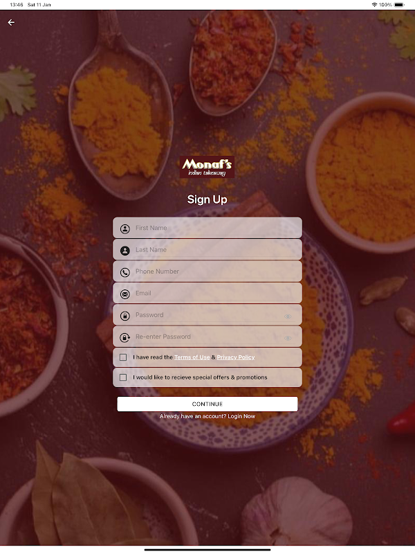Click the filled person icon beside Last Name
Image resolution: width=415 pixels, height=554 pixels.
(x=125, y=251)
